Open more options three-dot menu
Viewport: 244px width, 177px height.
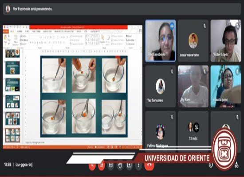pos(138,165)
